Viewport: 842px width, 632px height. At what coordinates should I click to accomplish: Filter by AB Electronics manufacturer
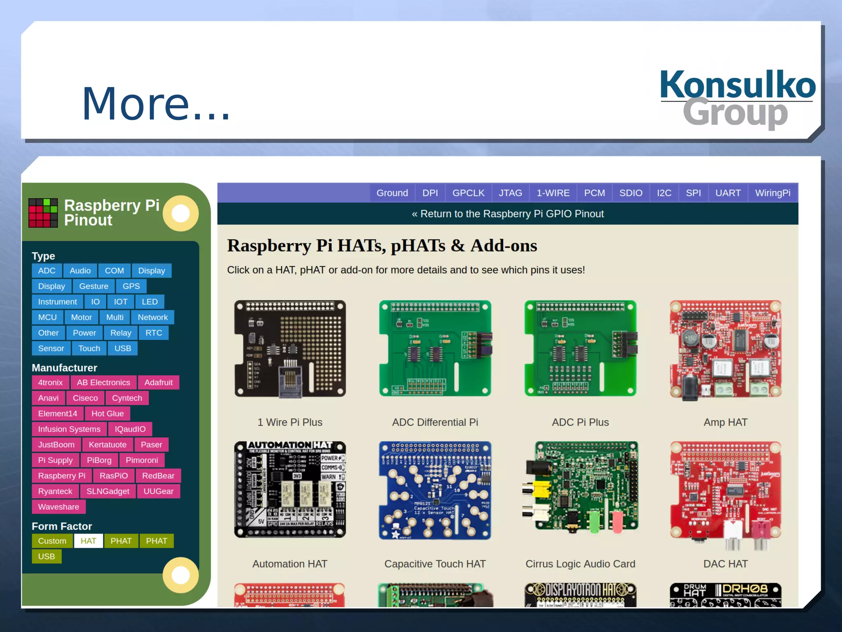[104, 383]
